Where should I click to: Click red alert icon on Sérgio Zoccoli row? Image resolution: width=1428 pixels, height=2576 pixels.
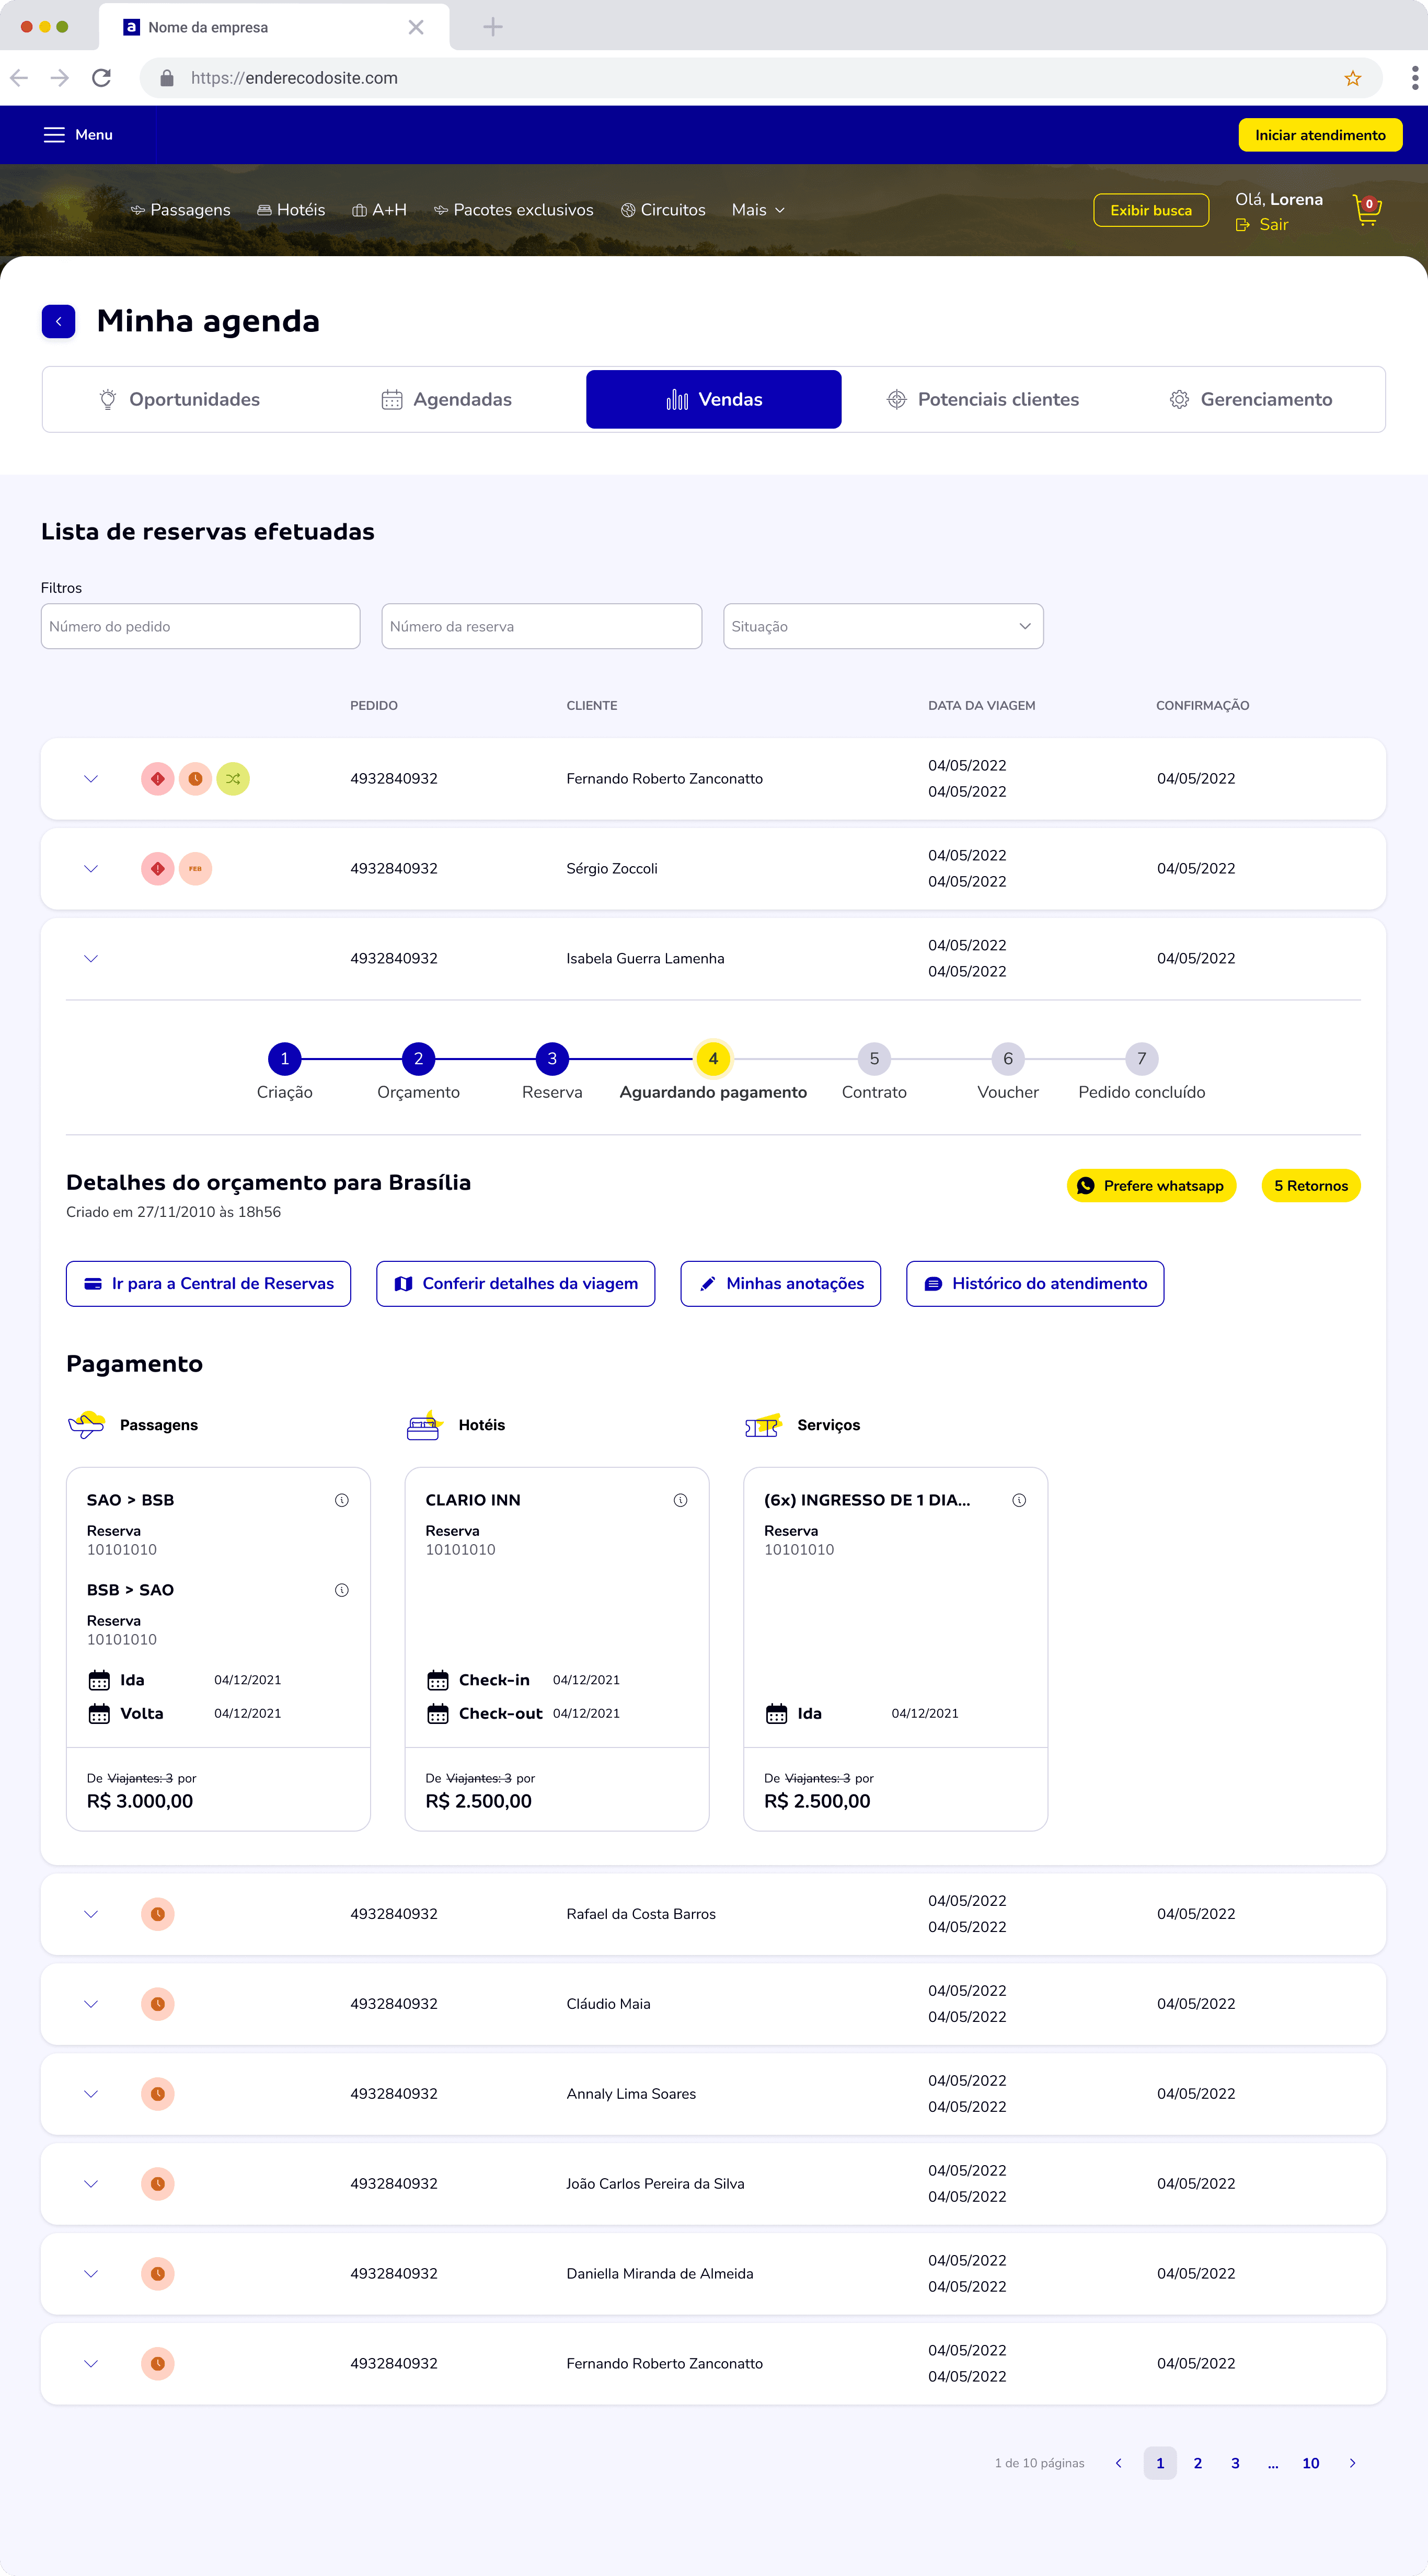(157, 869)
